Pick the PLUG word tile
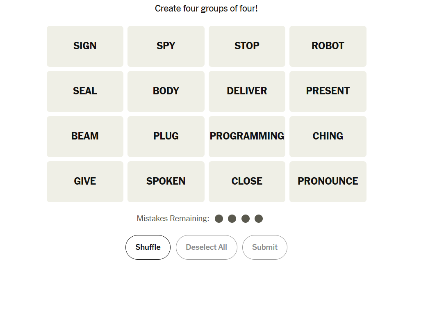This screenshot has height=313, width=428. coord(166,136)
